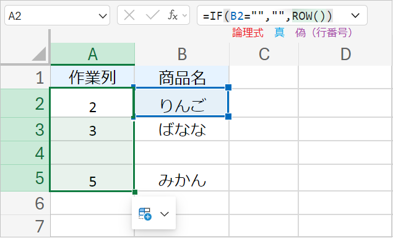Select row 7 header
The image size is (393, 238).
coord(25,226)
